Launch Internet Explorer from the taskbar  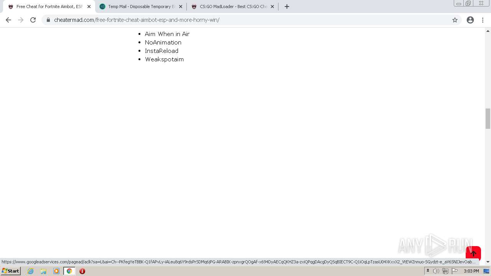click(31, 271)
